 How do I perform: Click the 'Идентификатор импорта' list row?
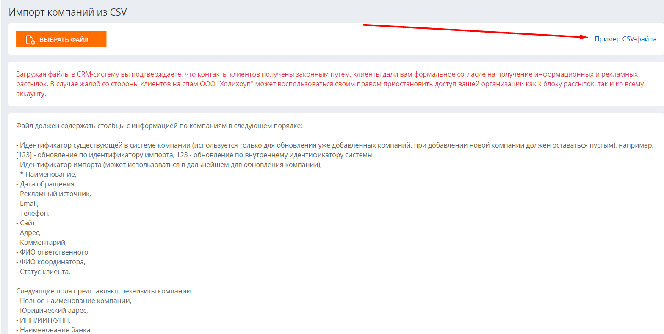click(169, 164)
